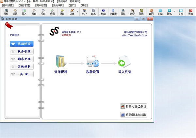Minimize the 系统导航 window
Image resolution: width=196 pixels, height=138 pixels.
click(x=137, y=19)
